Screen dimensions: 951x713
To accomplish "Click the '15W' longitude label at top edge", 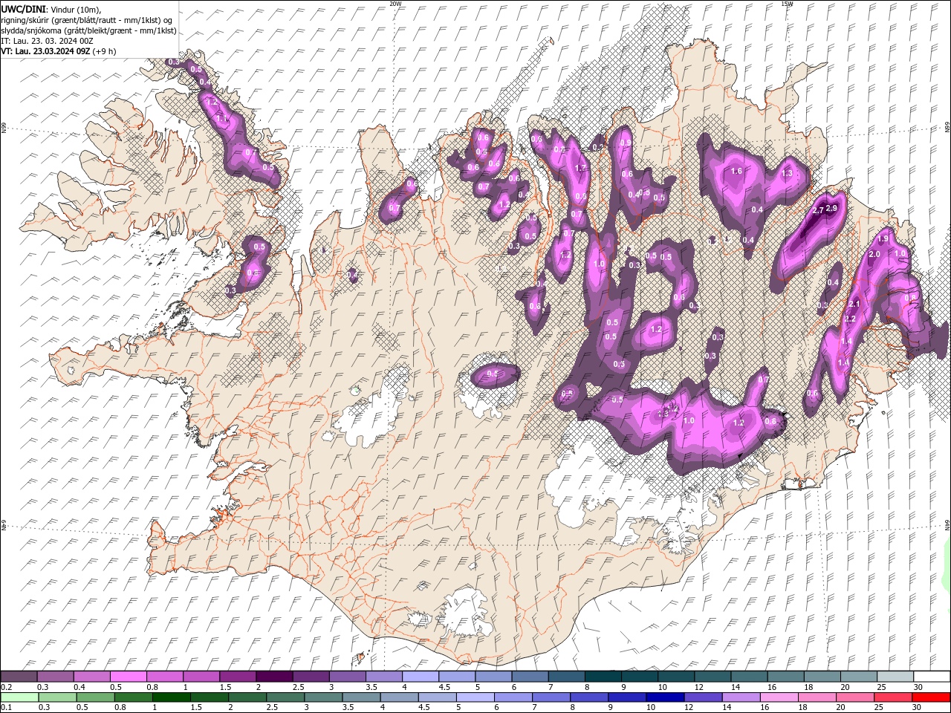I will point(787,4).
